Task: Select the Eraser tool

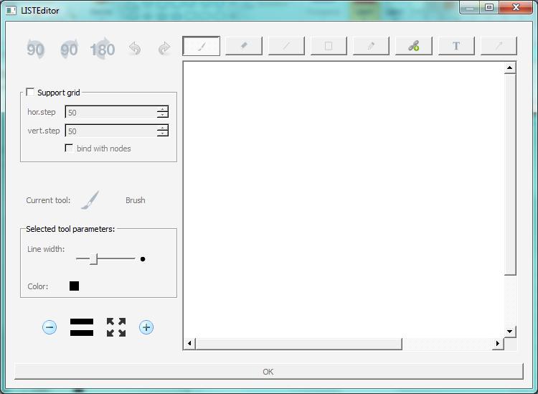Action: (x=244, y=46)
